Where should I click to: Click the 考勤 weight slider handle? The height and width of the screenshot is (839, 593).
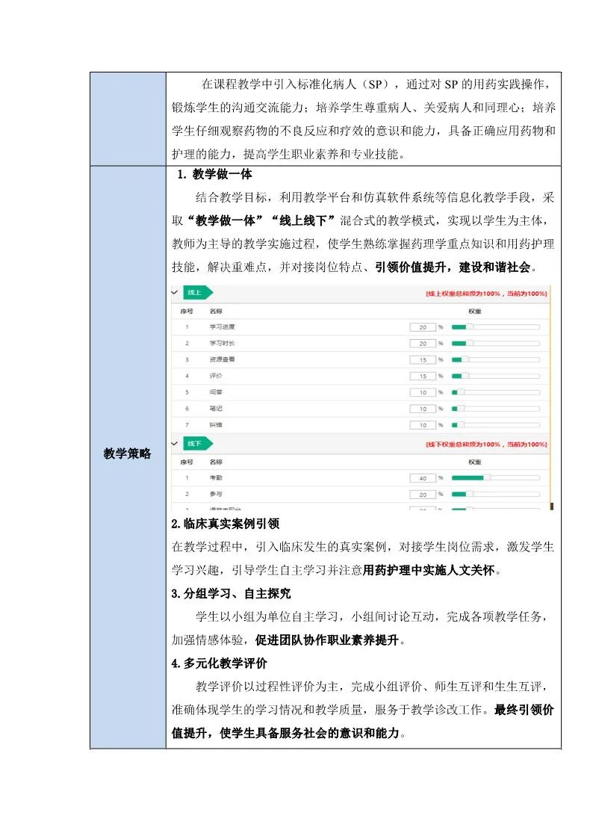click(487, 478)
